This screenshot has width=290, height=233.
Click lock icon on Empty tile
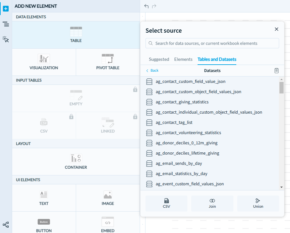pos(135,89)
